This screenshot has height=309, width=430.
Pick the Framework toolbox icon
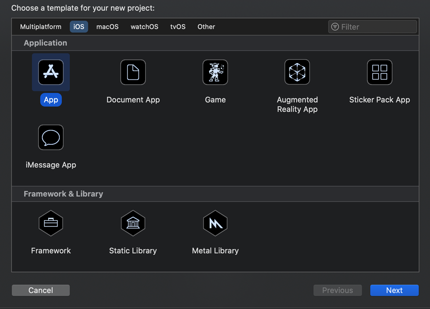pyautogui.click(x=51, y=223)
